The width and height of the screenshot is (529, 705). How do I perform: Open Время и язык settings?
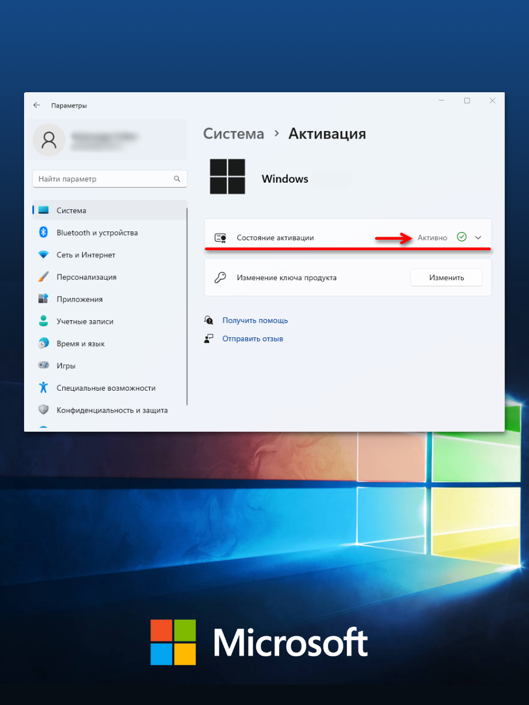click(109, 344)
